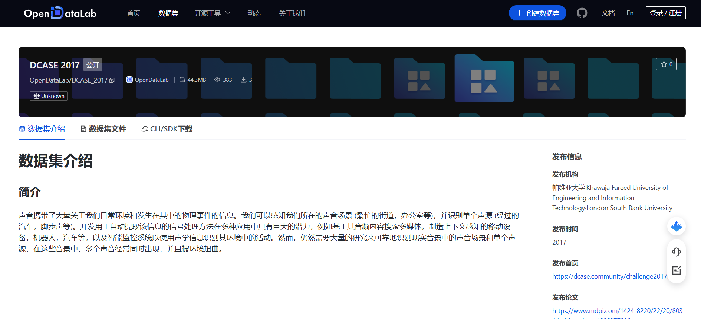Switch to the 数据集介绍 tab

42,129
